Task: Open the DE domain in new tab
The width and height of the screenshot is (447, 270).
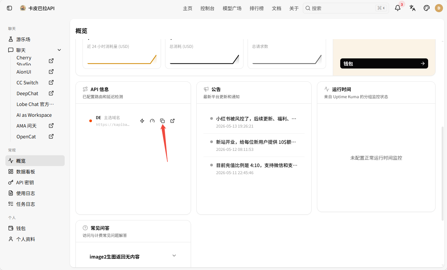Action: [172, 121]
